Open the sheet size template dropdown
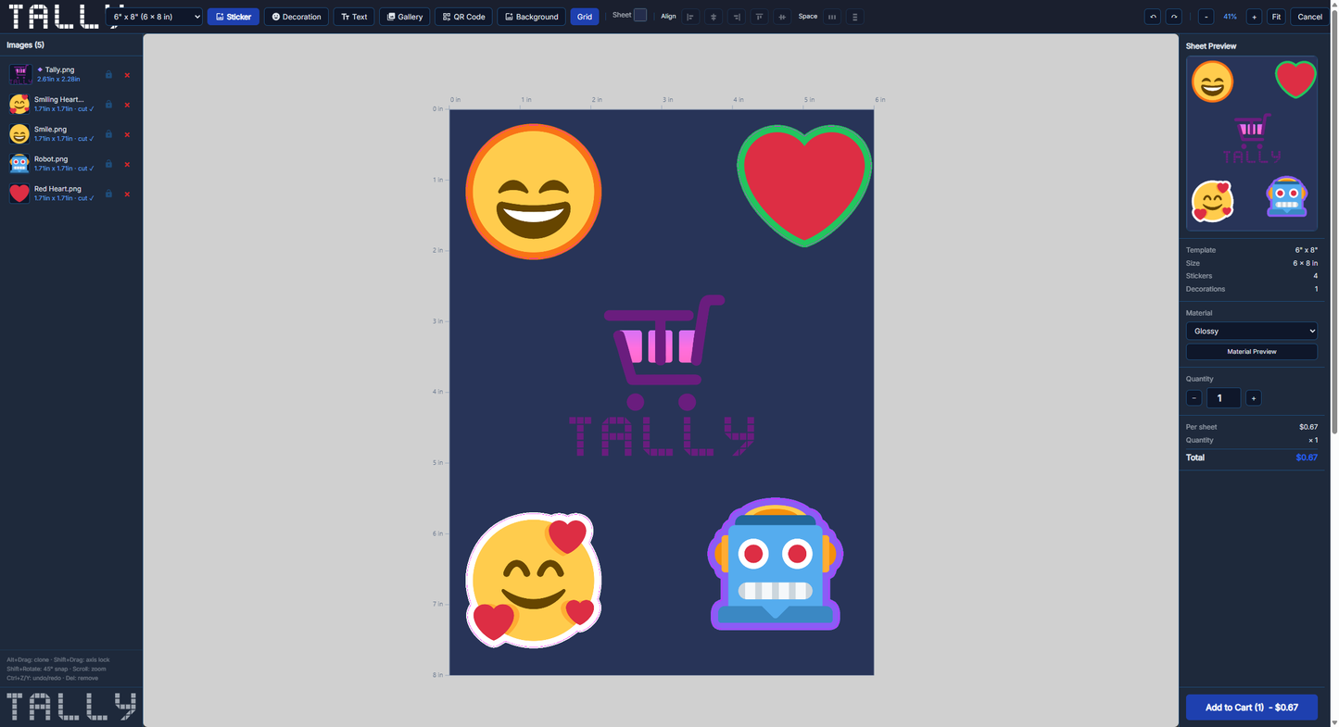This screenshot has width=1339, height=727. pos(154,17)
